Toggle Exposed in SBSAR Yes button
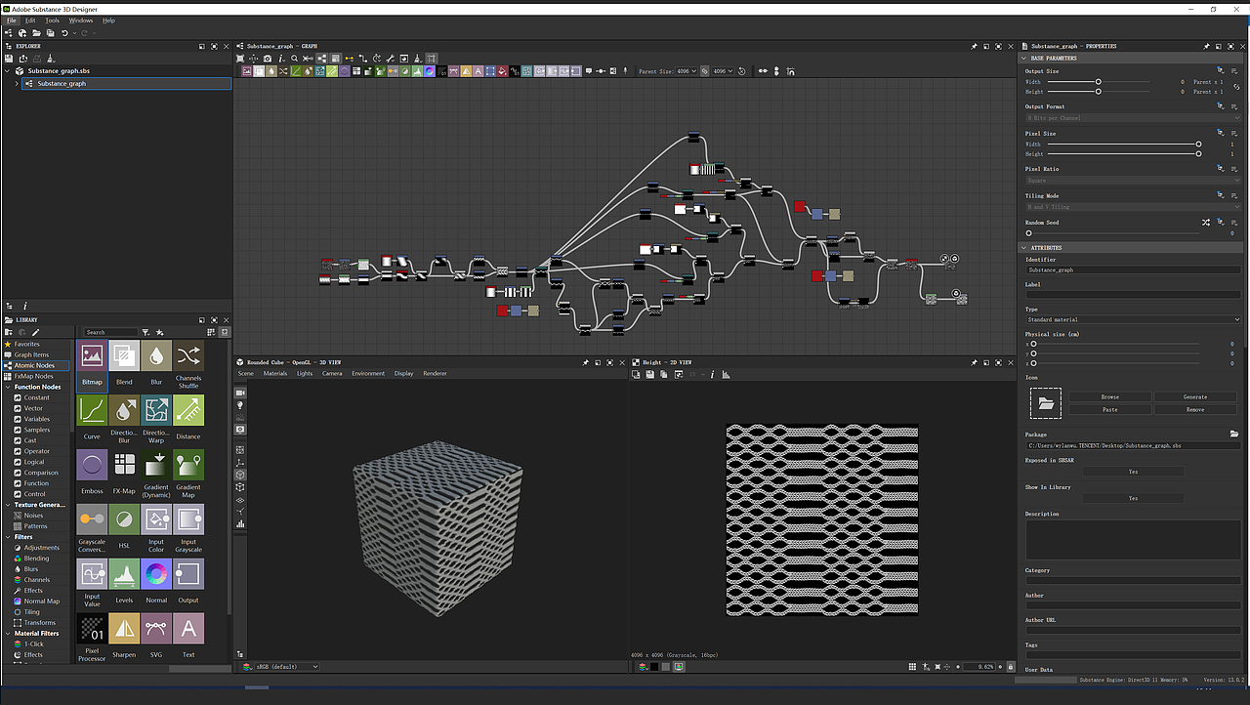This screenshot has height=705, width=1250. (x=1133, y=472)
